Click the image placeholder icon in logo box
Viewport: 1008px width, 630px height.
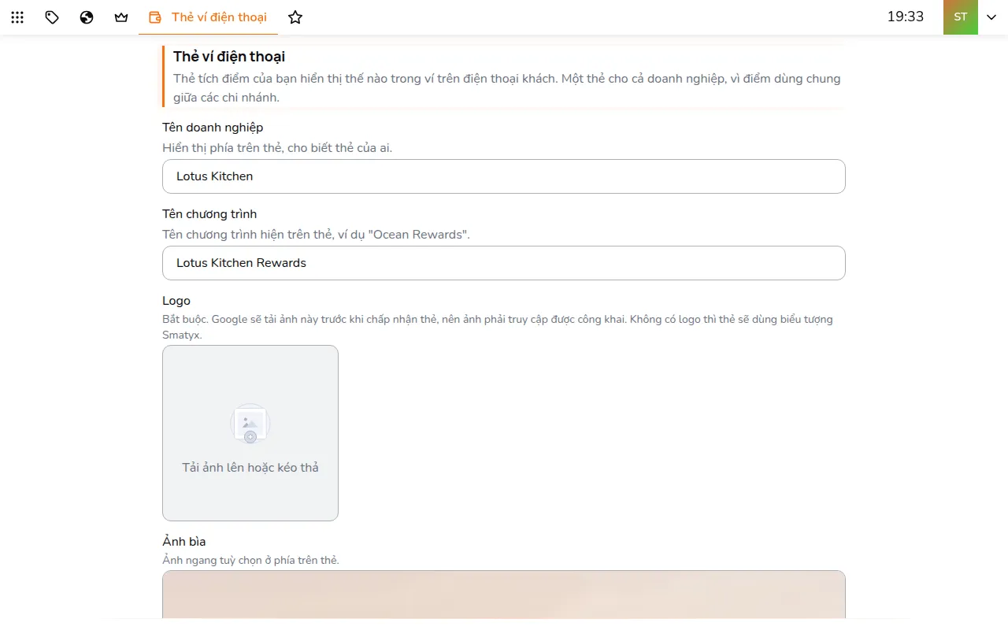coord(250,424)
